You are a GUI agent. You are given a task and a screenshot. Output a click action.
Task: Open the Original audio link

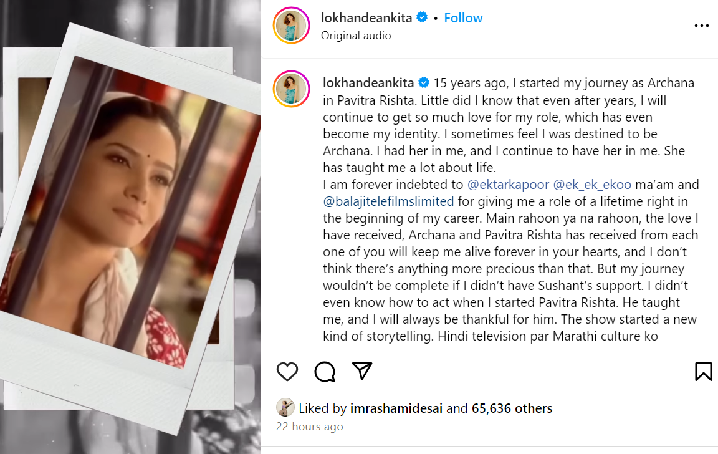(356, 36)
